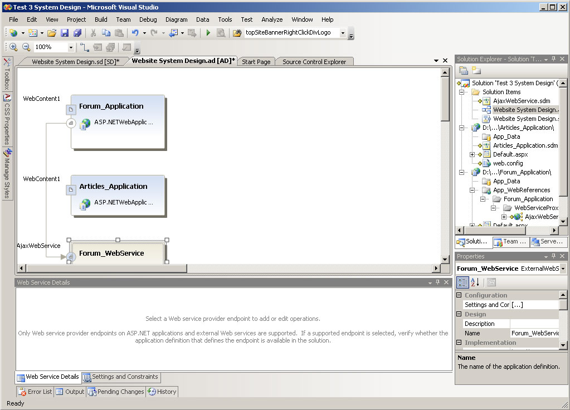570x410 pixels.
Task: Click the green Start Debugging arrow
Action: [x=208, y=33]
